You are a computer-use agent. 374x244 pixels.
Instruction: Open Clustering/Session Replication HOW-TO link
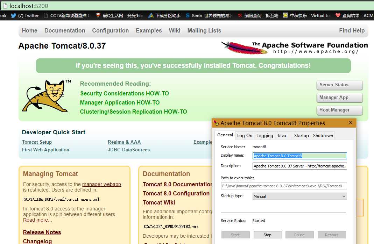(x=133, y=112)
